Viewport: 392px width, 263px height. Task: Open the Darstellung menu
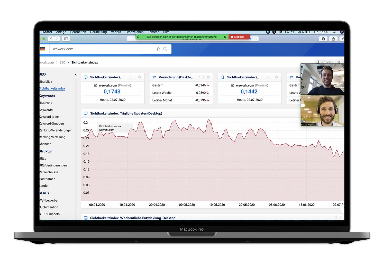(x=98, y=32)
